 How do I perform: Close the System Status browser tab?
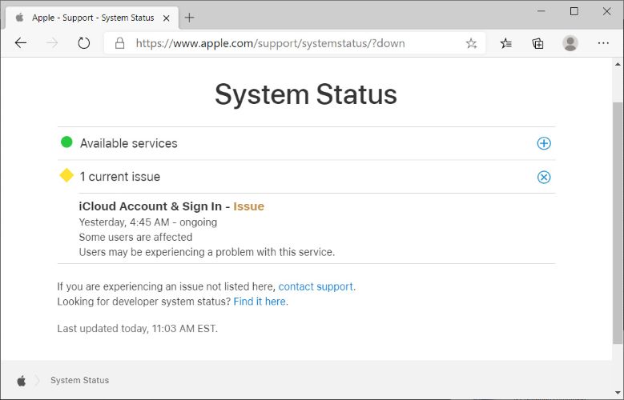click(x=167, y=18)
